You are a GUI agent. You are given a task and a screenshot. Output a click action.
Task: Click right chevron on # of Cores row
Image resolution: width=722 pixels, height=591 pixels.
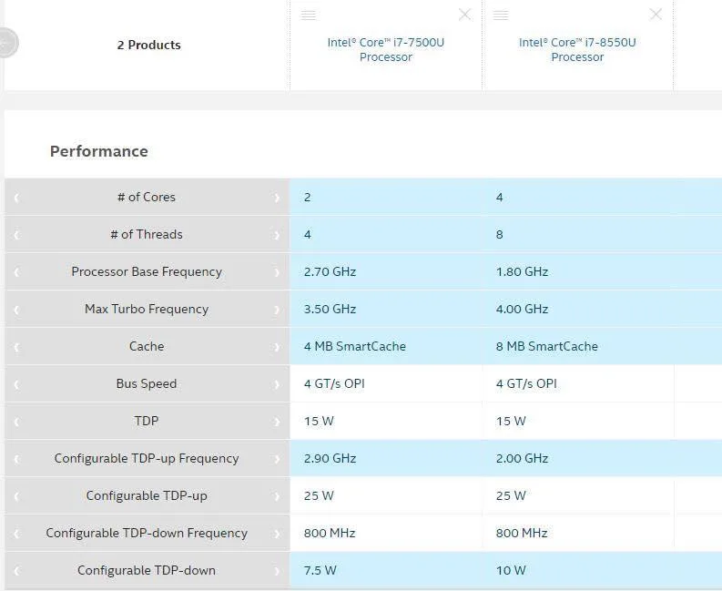point(277,198)
